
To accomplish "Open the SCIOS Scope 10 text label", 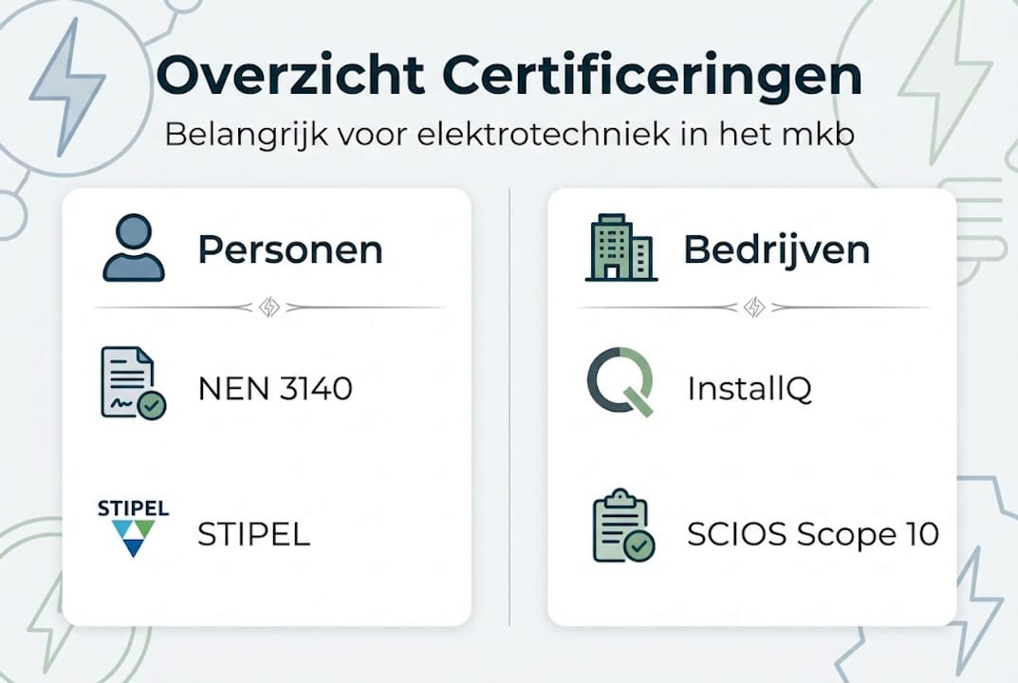I will (812, 534).
